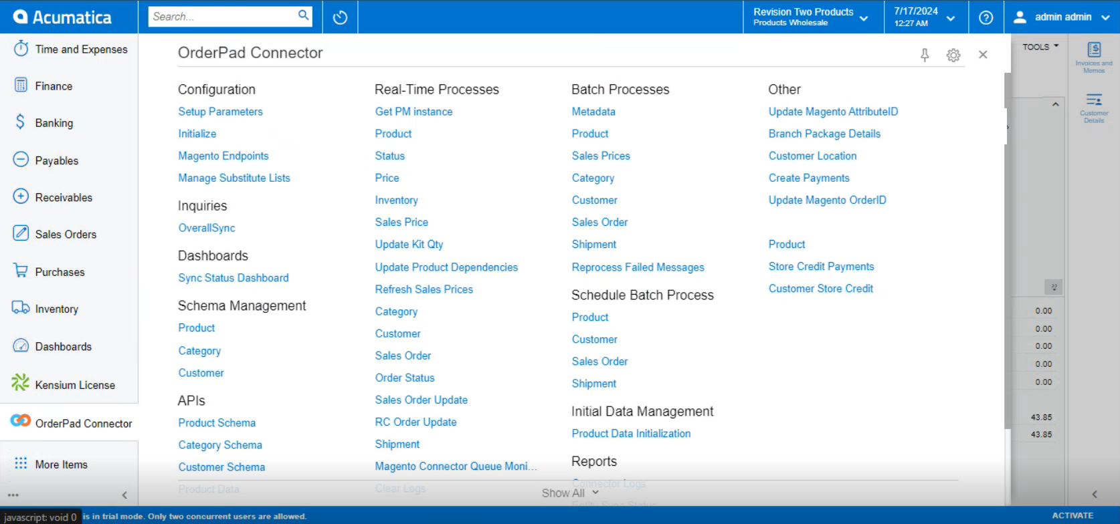Open the TOOLS dropdown
The height and width of the screenshot is (524, 1120).
click(1040, 47)
